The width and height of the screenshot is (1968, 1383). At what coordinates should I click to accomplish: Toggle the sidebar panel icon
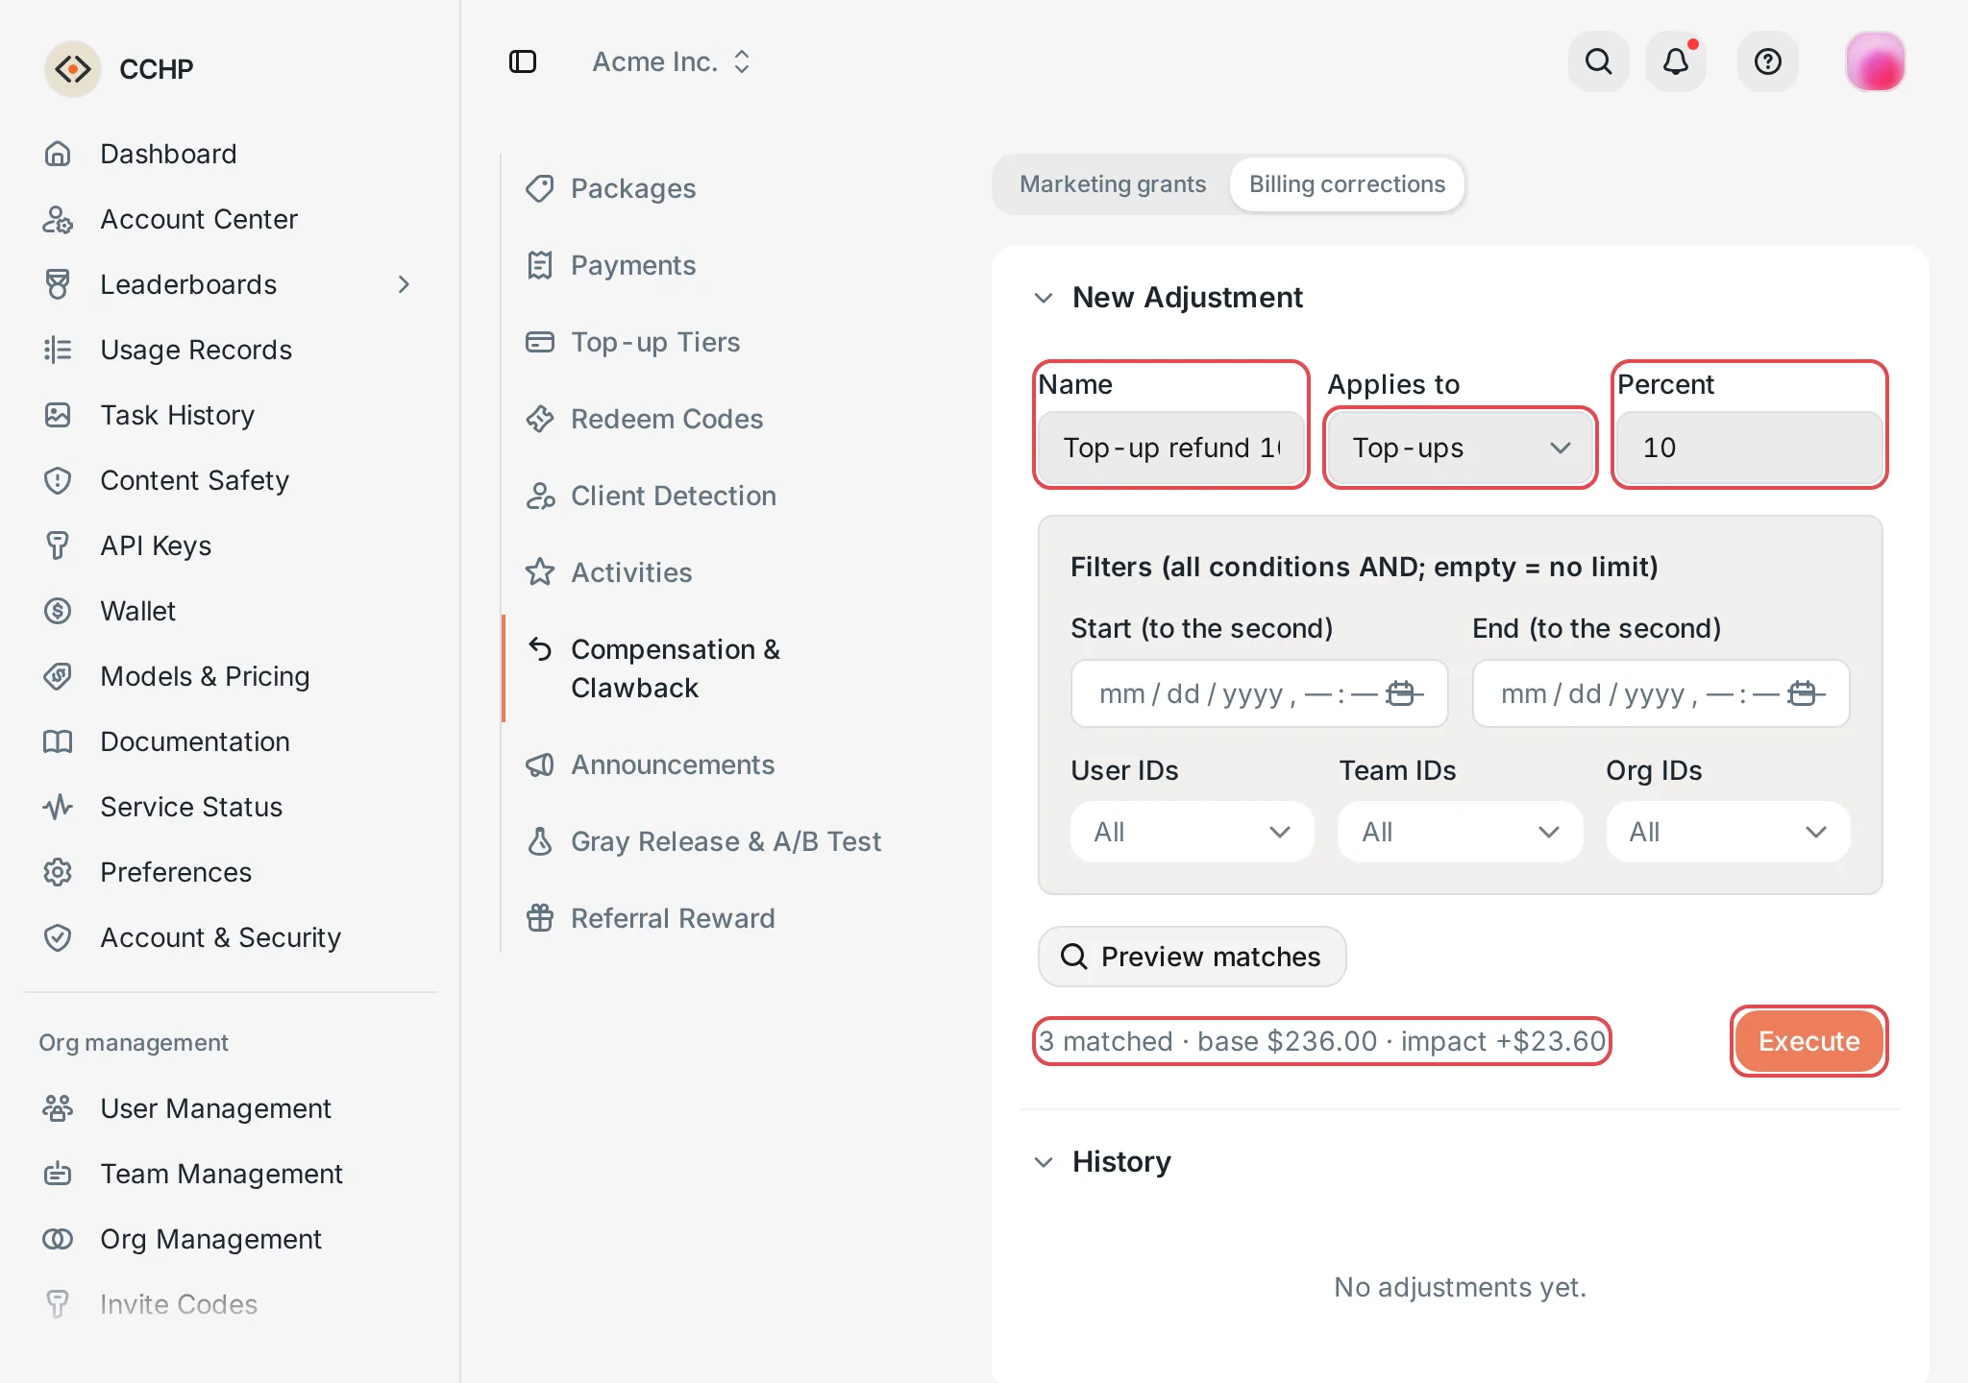[523, 61]
